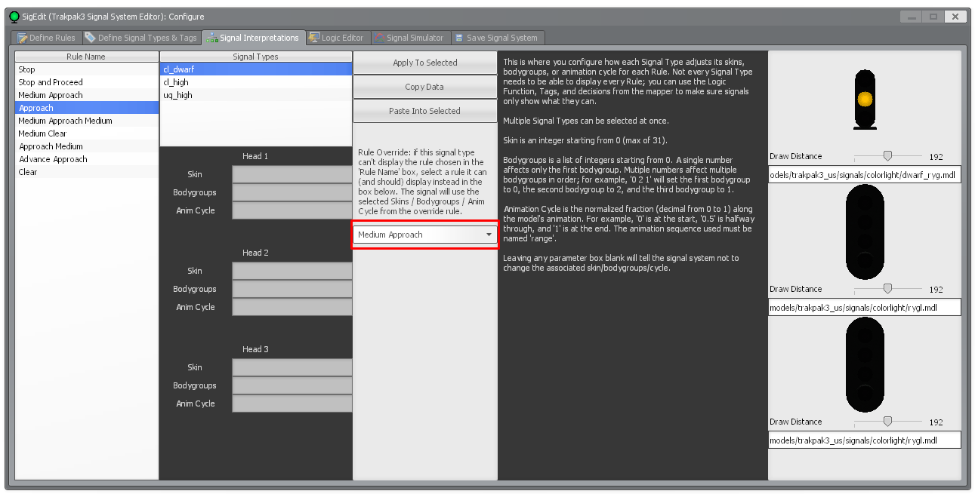
Task: Select the Medium Approach rule in list
Action: pyautogui.click(x=87, y=95)
